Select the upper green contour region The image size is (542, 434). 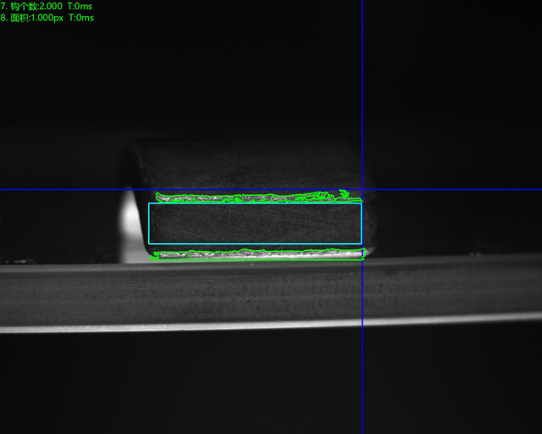pos(246,198)
